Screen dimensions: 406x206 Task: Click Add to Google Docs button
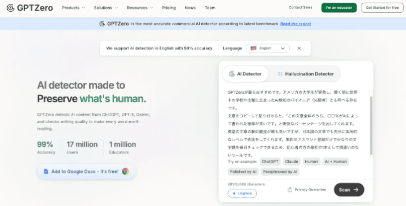point(87,171)
